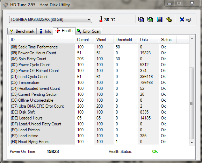Click the scrollbar up arrow

pyautogui.click(x=192, y=39)
